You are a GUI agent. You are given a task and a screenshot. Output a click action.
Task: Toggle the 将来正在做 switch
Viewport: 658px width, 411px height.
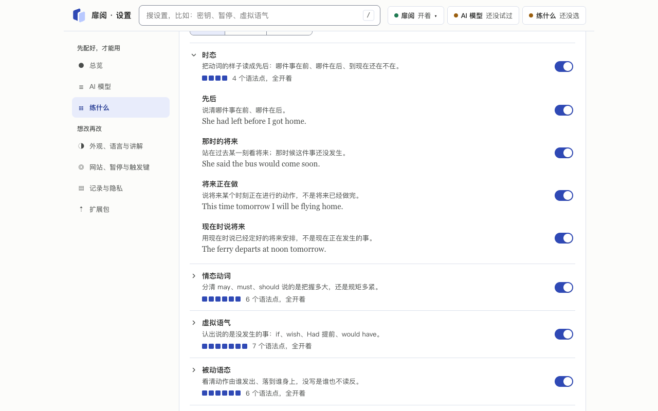tap(564, 195)
